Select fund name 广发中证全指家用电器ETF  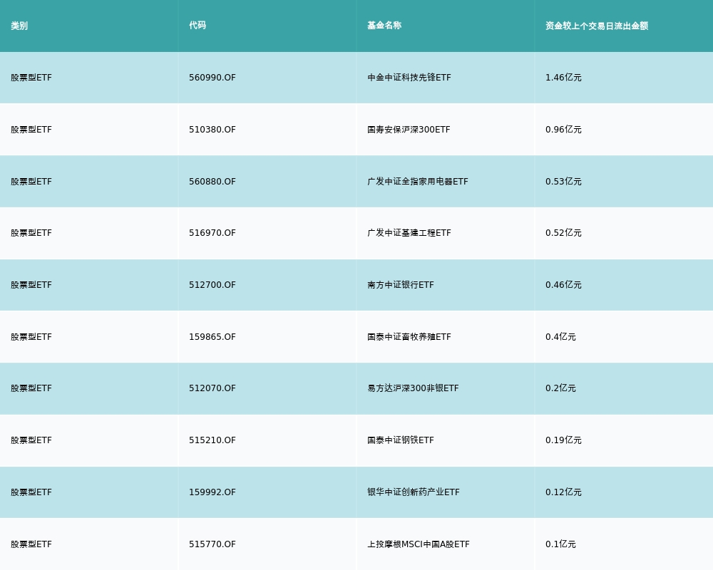417,182
